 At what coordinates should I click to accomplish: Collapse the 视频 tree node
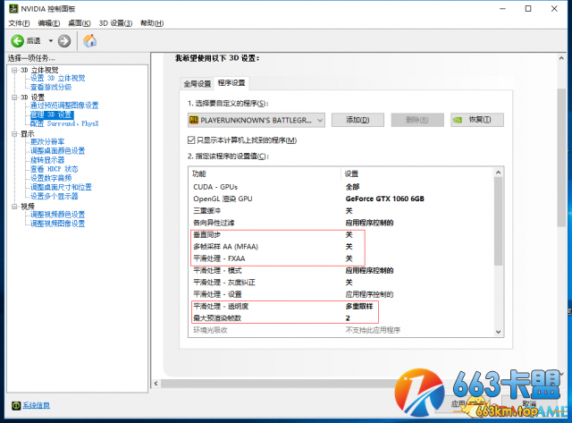tap(14, 207)
